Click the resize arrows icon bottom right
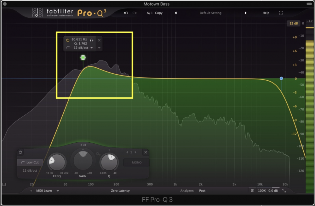This screenshot has height=206, width=315. click(284, 191)
